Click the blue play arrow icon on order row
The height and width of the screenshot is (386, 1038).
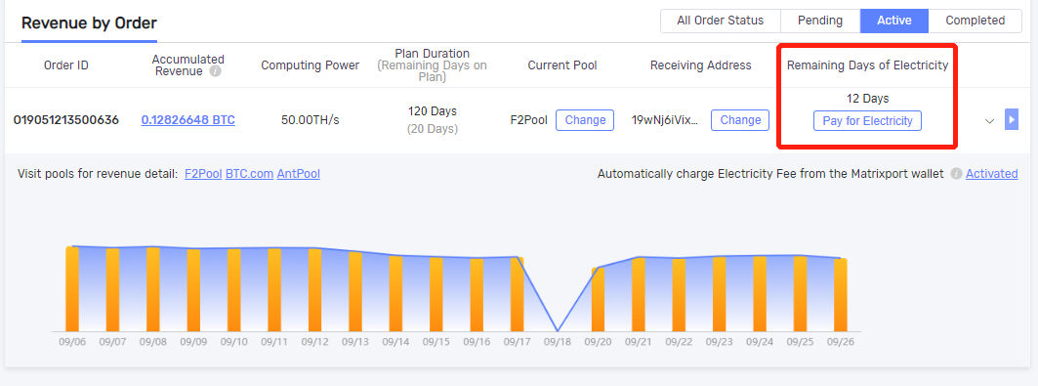click(x=1011, y=119)
